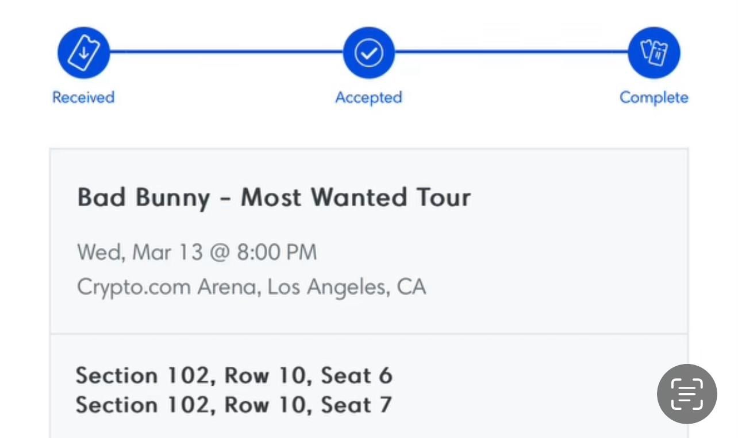Click the Wed, Mar 13 @ 8:00 PM date text

[197, 251]
